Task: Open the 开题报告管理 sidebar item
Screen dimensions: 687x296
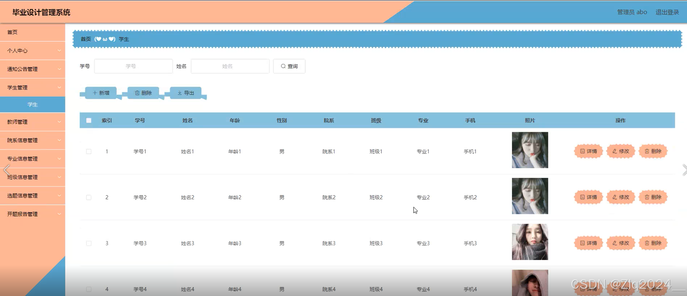Action: [32, 214]
